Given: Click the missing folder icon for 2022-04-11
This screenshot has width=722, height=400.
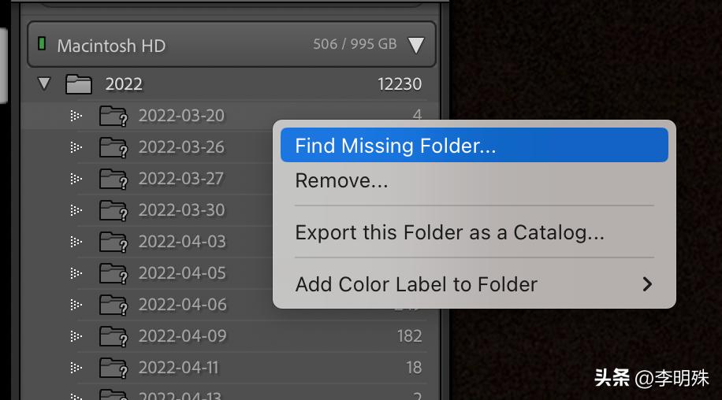Looking at the screenshot, I should (x=114, y=369).
